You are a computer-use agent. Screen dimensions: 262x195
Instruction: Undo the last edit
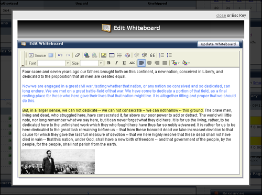tap(60, 55)
